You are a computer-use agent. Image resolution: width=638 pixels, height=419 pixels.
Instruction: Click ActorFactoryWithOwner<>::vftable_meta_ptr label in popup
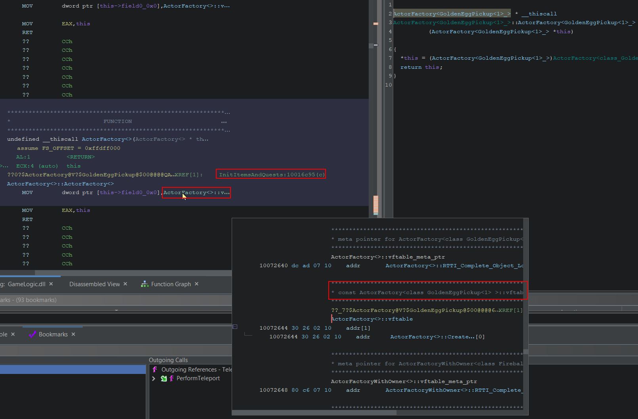tap(404, 381)
